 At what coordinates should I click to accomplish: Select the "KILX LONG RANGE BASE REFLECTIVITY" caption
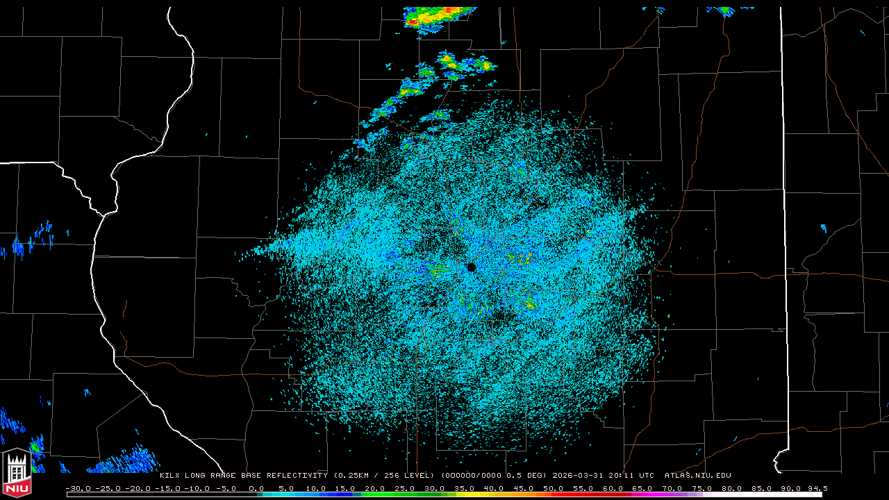[244, 476]
